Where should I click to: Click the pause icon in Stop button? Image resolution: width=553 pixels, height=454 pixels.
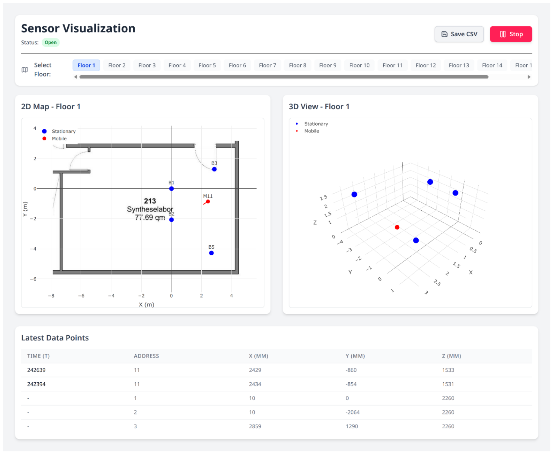click(x=503, y=34)
